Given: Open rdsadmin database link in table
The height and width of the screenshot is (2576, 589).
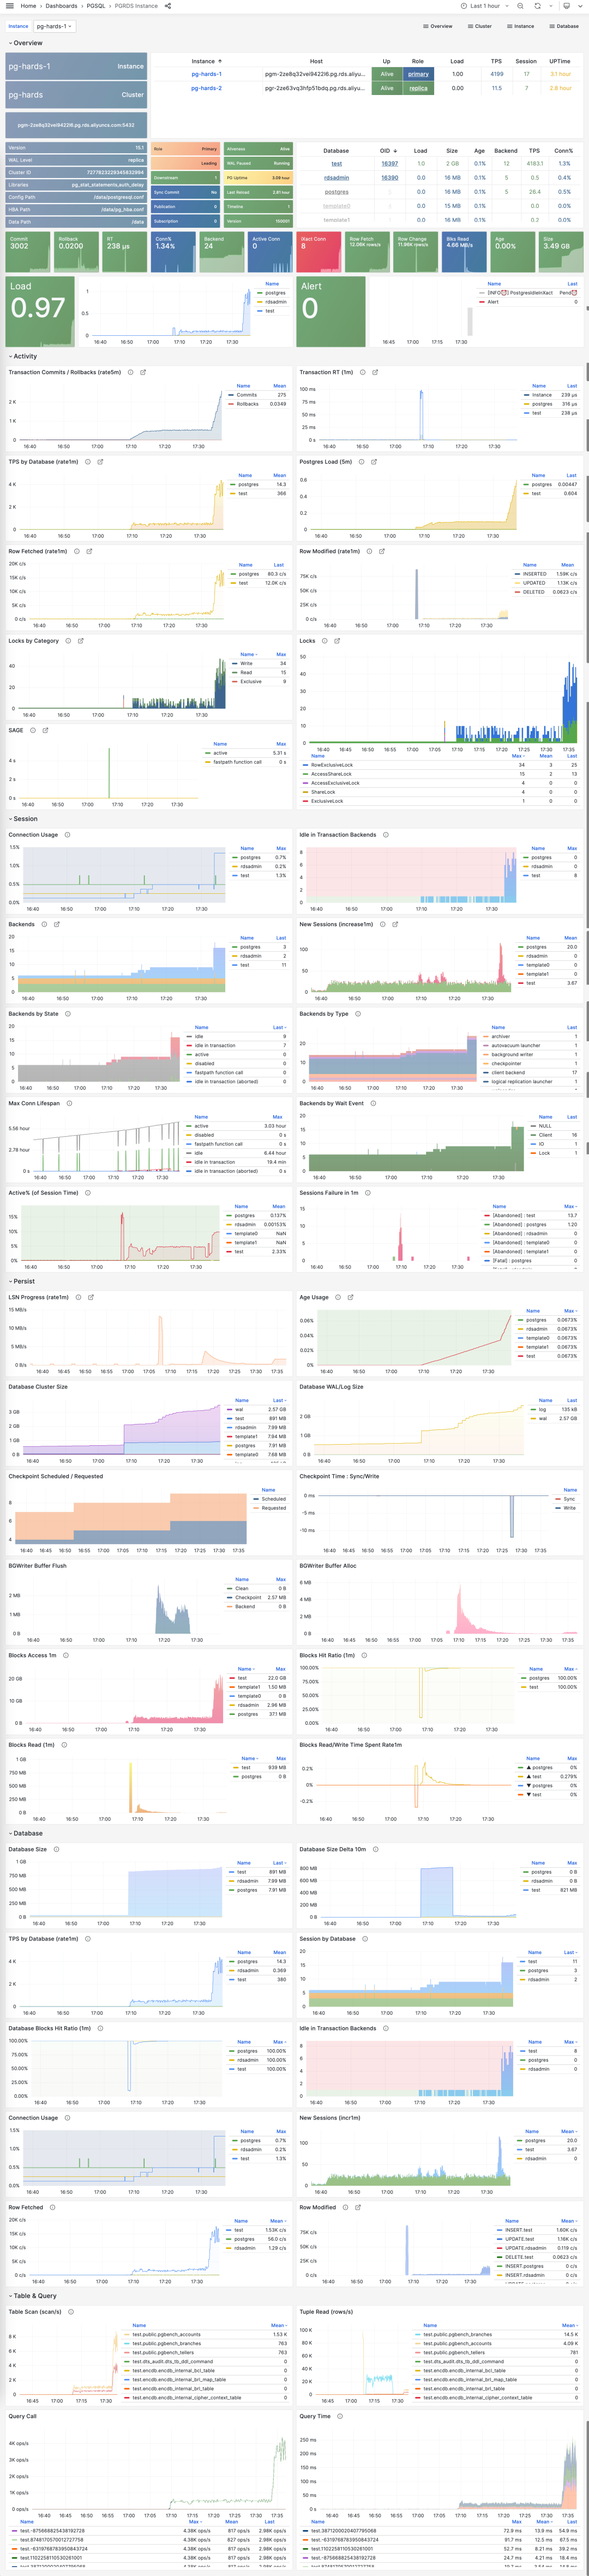Looking at the screenshot, I should click(336, 178).
